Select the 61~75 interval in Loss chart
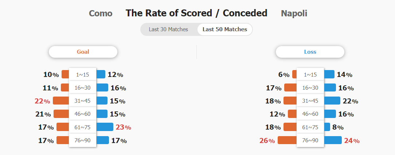Image resolution: width=395 pixels, height=155 pixels. [310, 127]
